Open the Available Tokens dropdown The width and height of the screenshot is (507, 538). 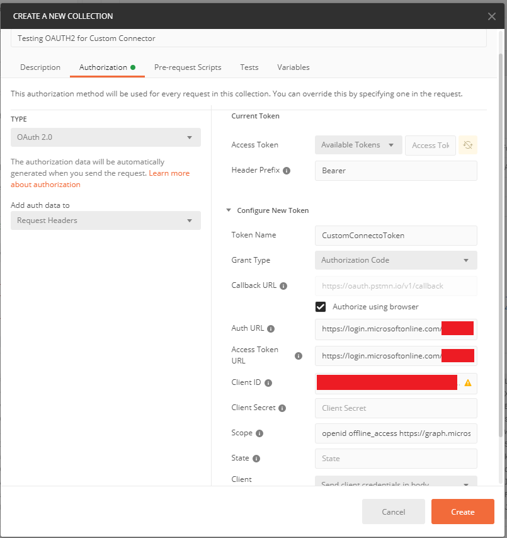[x=358, y=145]
